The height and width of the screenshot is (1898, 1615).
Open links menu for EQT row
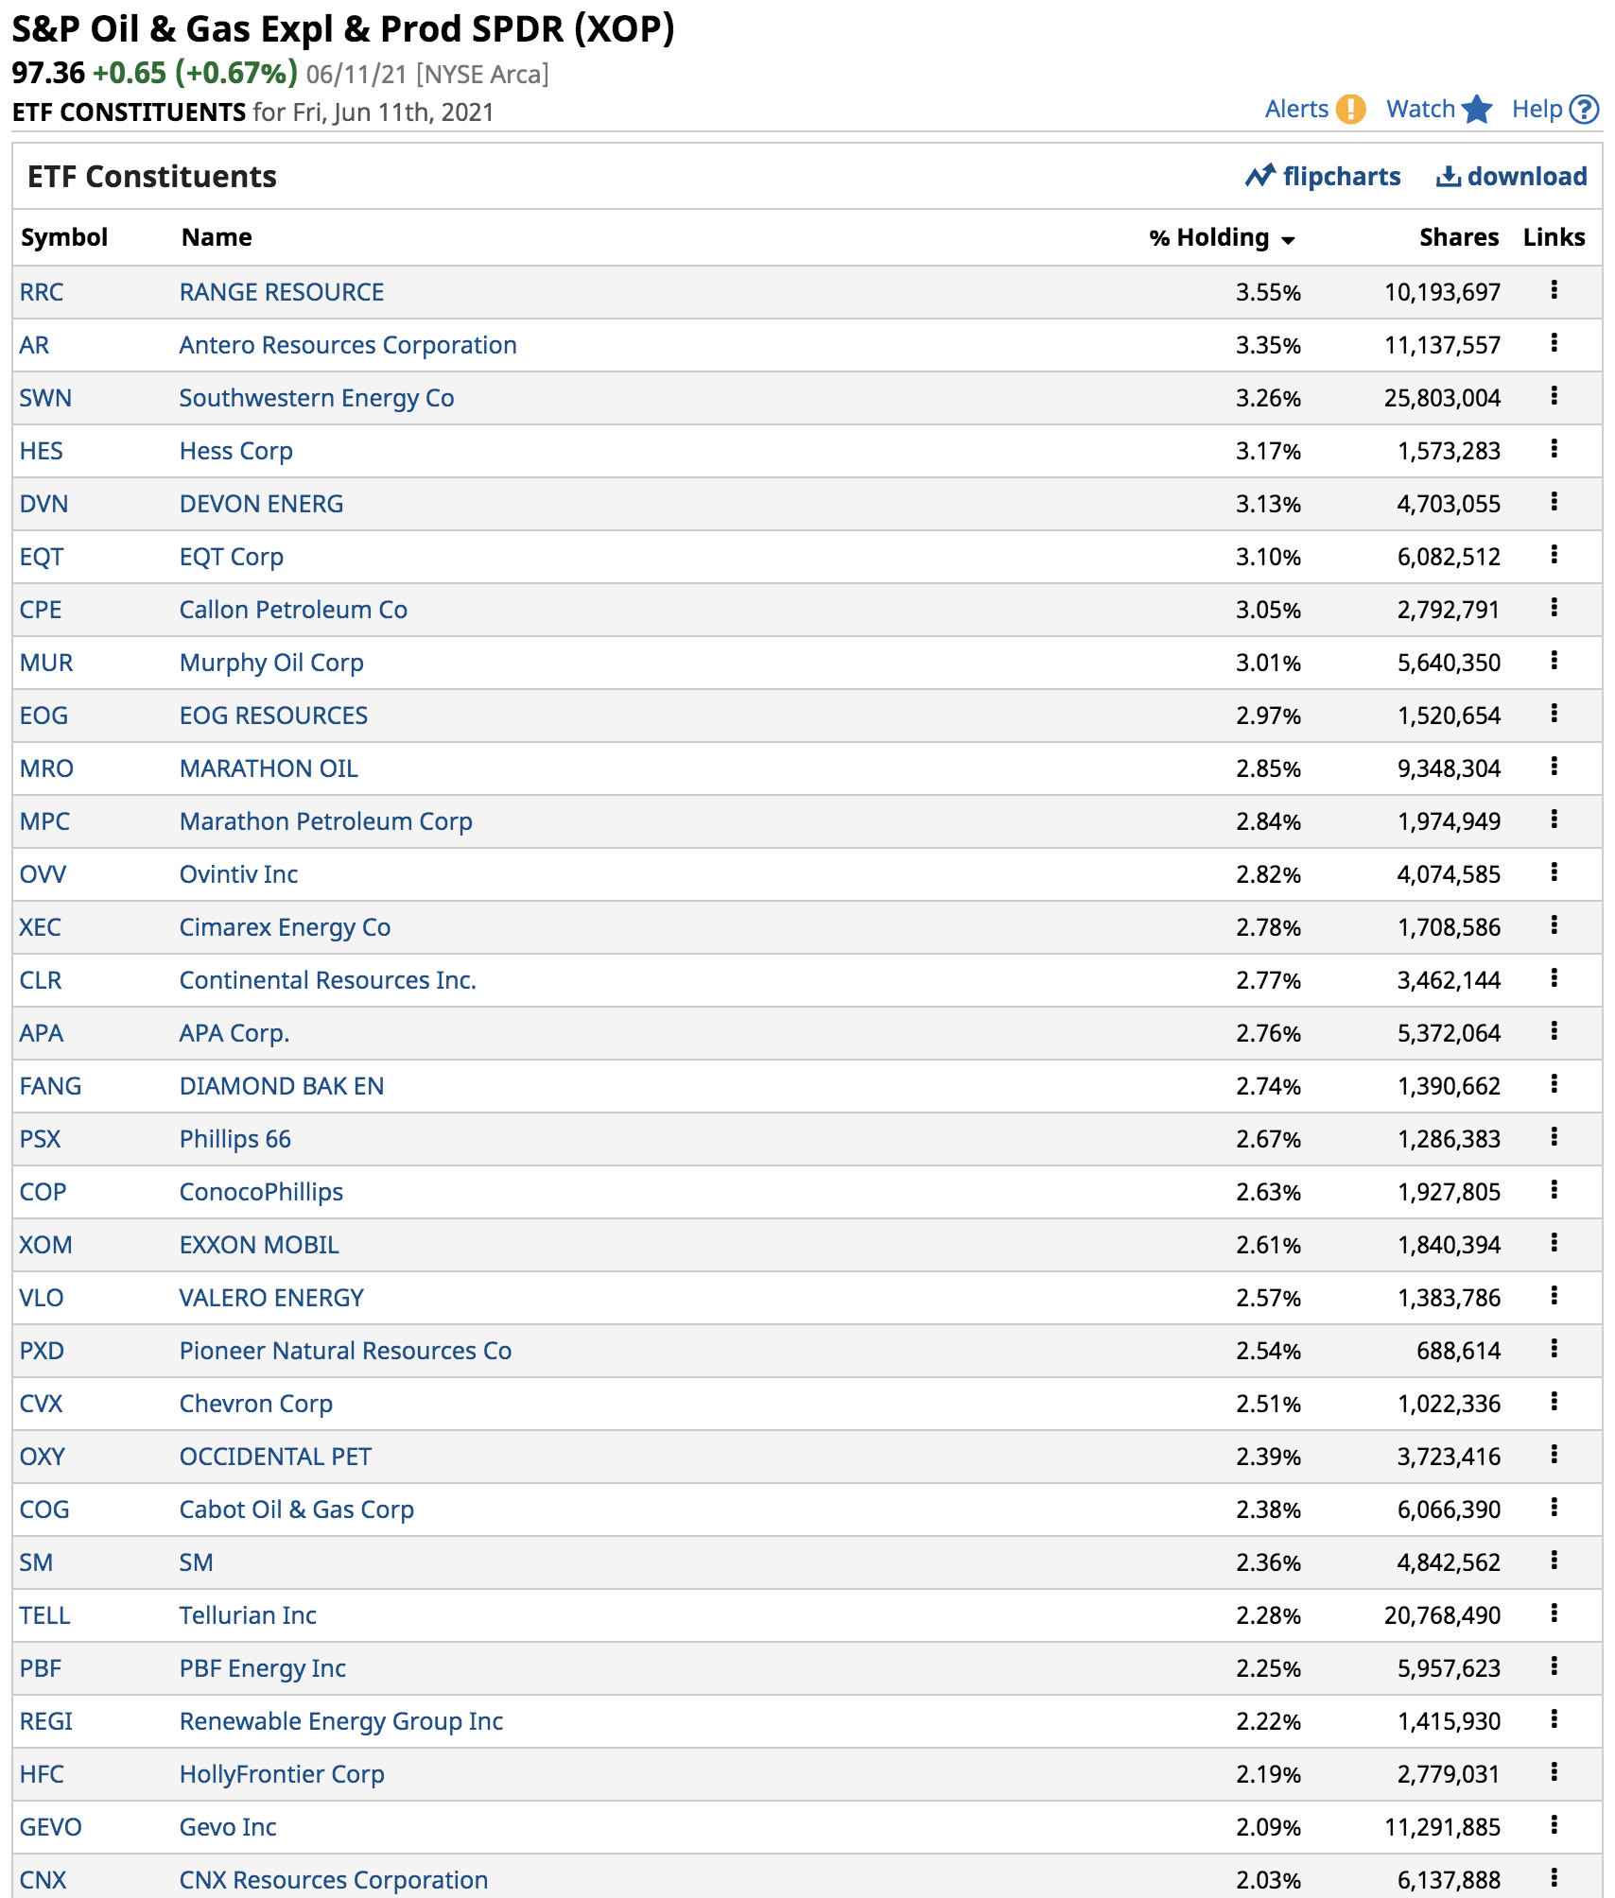tap(1554, 555)
